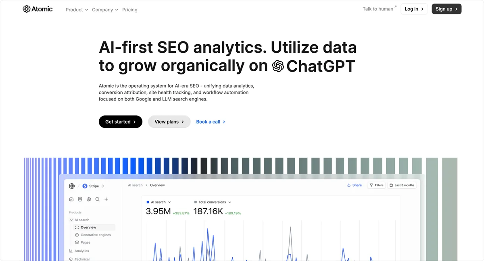Expand the Product menu dropdown
The width and height of the screenshot is (484, 261).
pos(77,10)
